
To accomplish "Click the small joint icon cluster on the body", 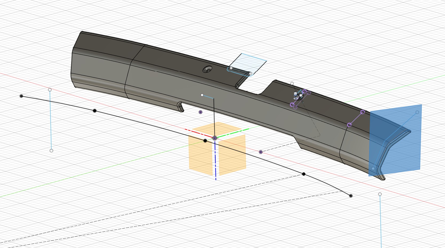I will point(298,96).
